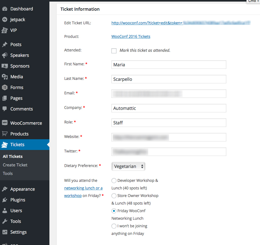Image resolution: width=260 pixels, height=245 pixels.
Task: Click the Ticket Information panel heading
Action: 80,9
